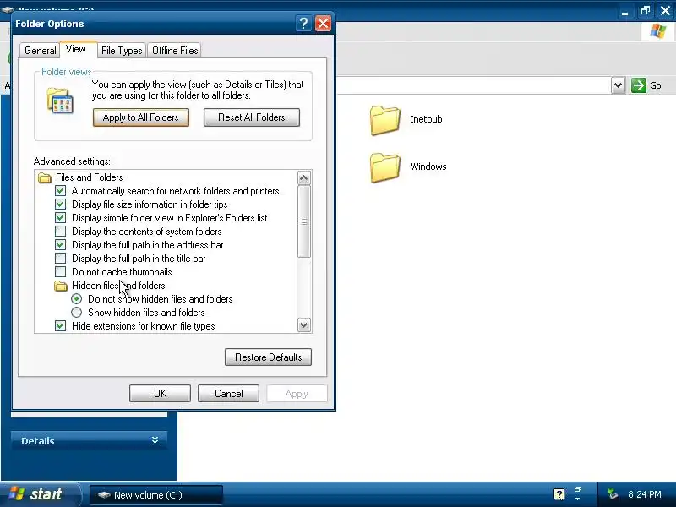
Task: Uncheck Hide extensions for known file types
Action: tap(60, 326)
